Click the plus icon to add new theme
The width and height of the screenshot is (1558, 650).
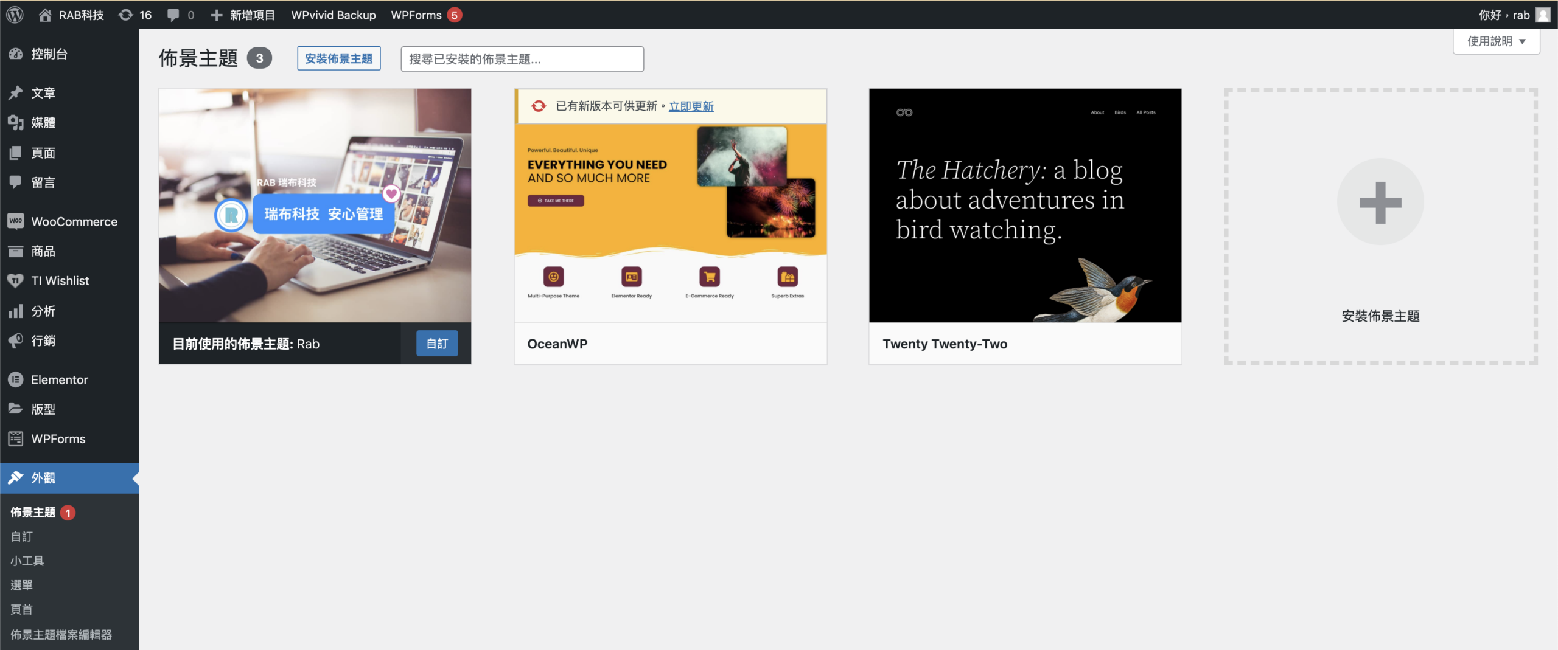(x=1380, y=202)
